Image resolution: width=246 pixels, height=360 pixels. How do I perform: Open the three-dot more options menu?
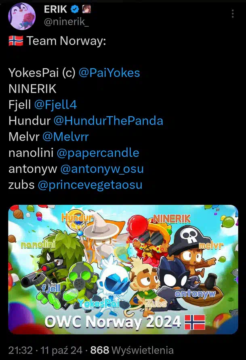pyautogui.click(x=233, y=14)
